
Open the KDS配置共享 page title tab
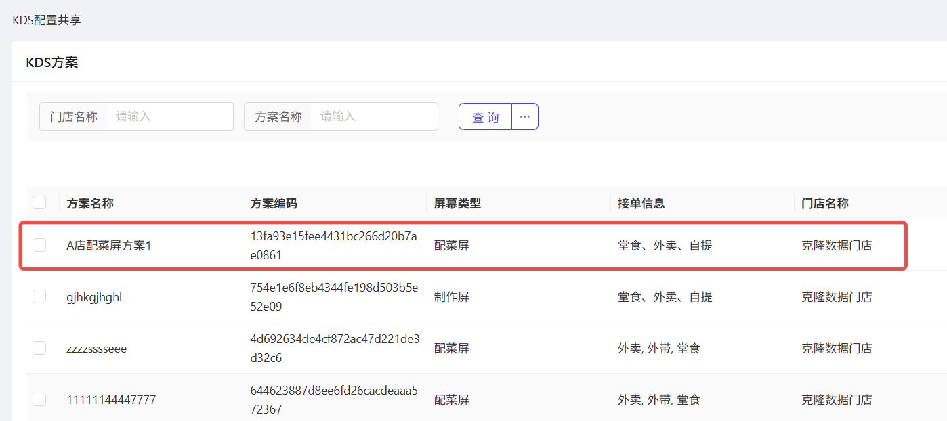(47, 20)
